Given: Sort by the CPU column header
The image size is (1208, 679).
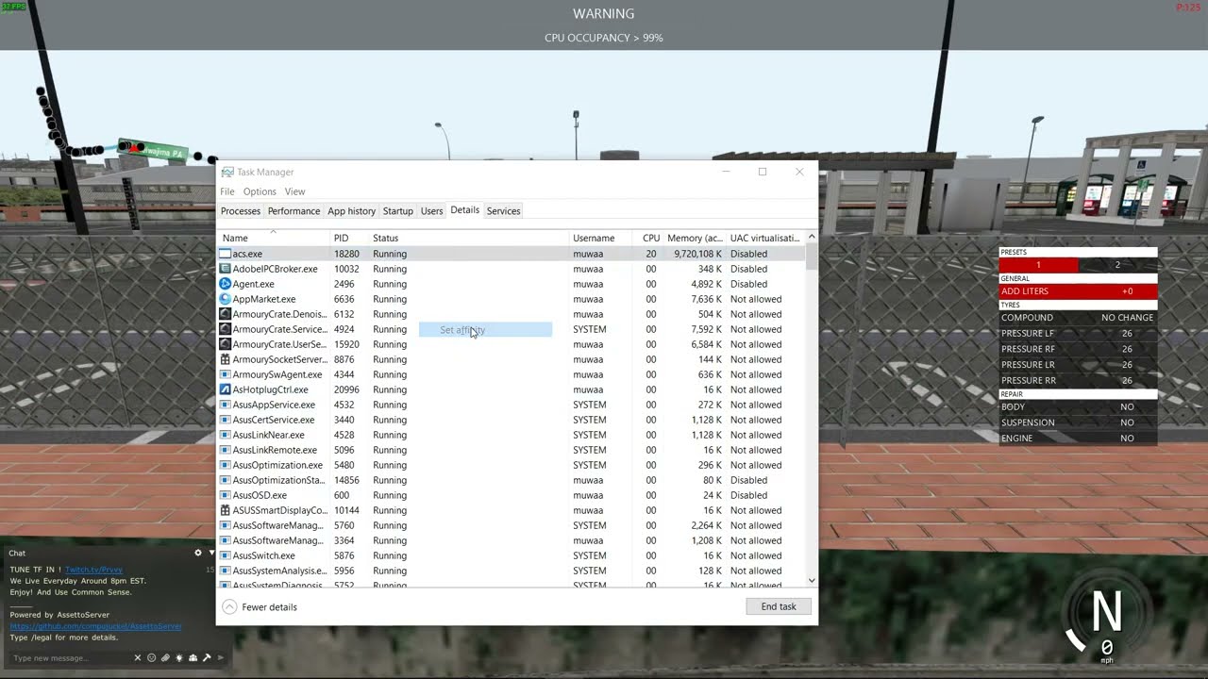Looking at the screenshot, I should coord(646,238).
